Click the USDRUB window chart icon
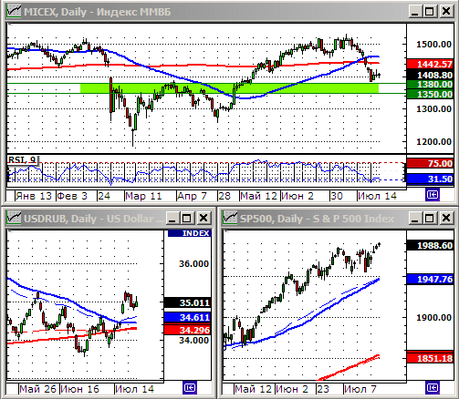This screenshot has width=459, height=399. (14, 218)
